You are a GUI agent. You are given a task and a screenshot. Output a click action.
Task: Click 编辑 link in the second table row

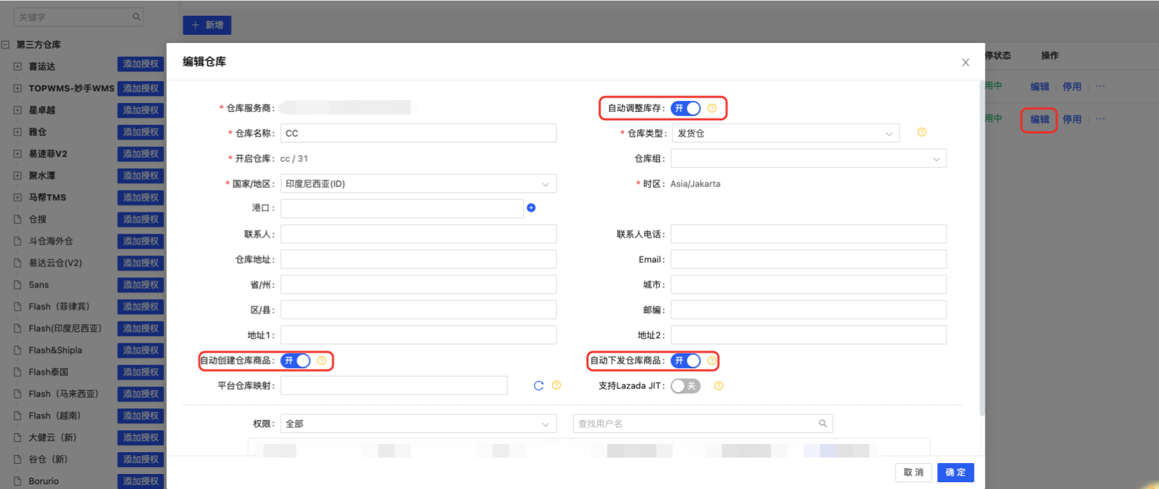pyautogui.click(x=1039, y=120)
